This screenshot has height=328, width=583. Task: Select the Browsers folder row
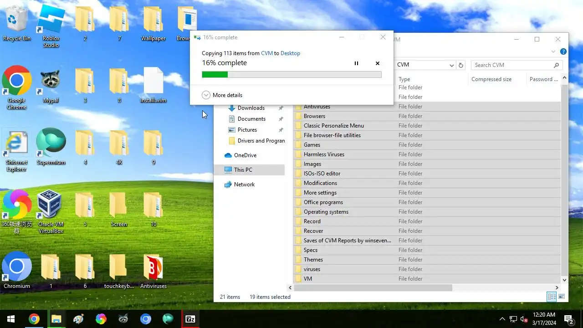pyautogui.click(x=427, y=116)
